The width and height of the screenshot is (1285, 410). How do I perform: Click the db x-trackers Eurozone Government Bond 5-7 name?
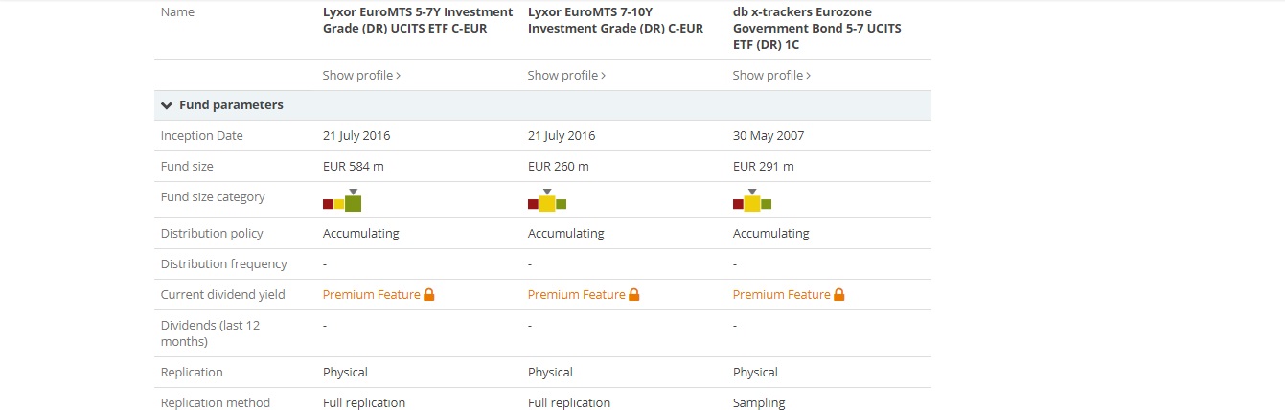(x=816, y=28)
